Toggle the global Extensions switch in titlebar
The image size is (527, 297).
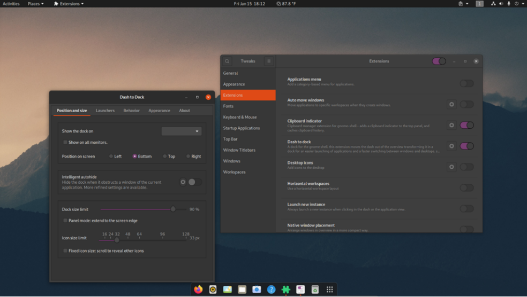[439, 61]
